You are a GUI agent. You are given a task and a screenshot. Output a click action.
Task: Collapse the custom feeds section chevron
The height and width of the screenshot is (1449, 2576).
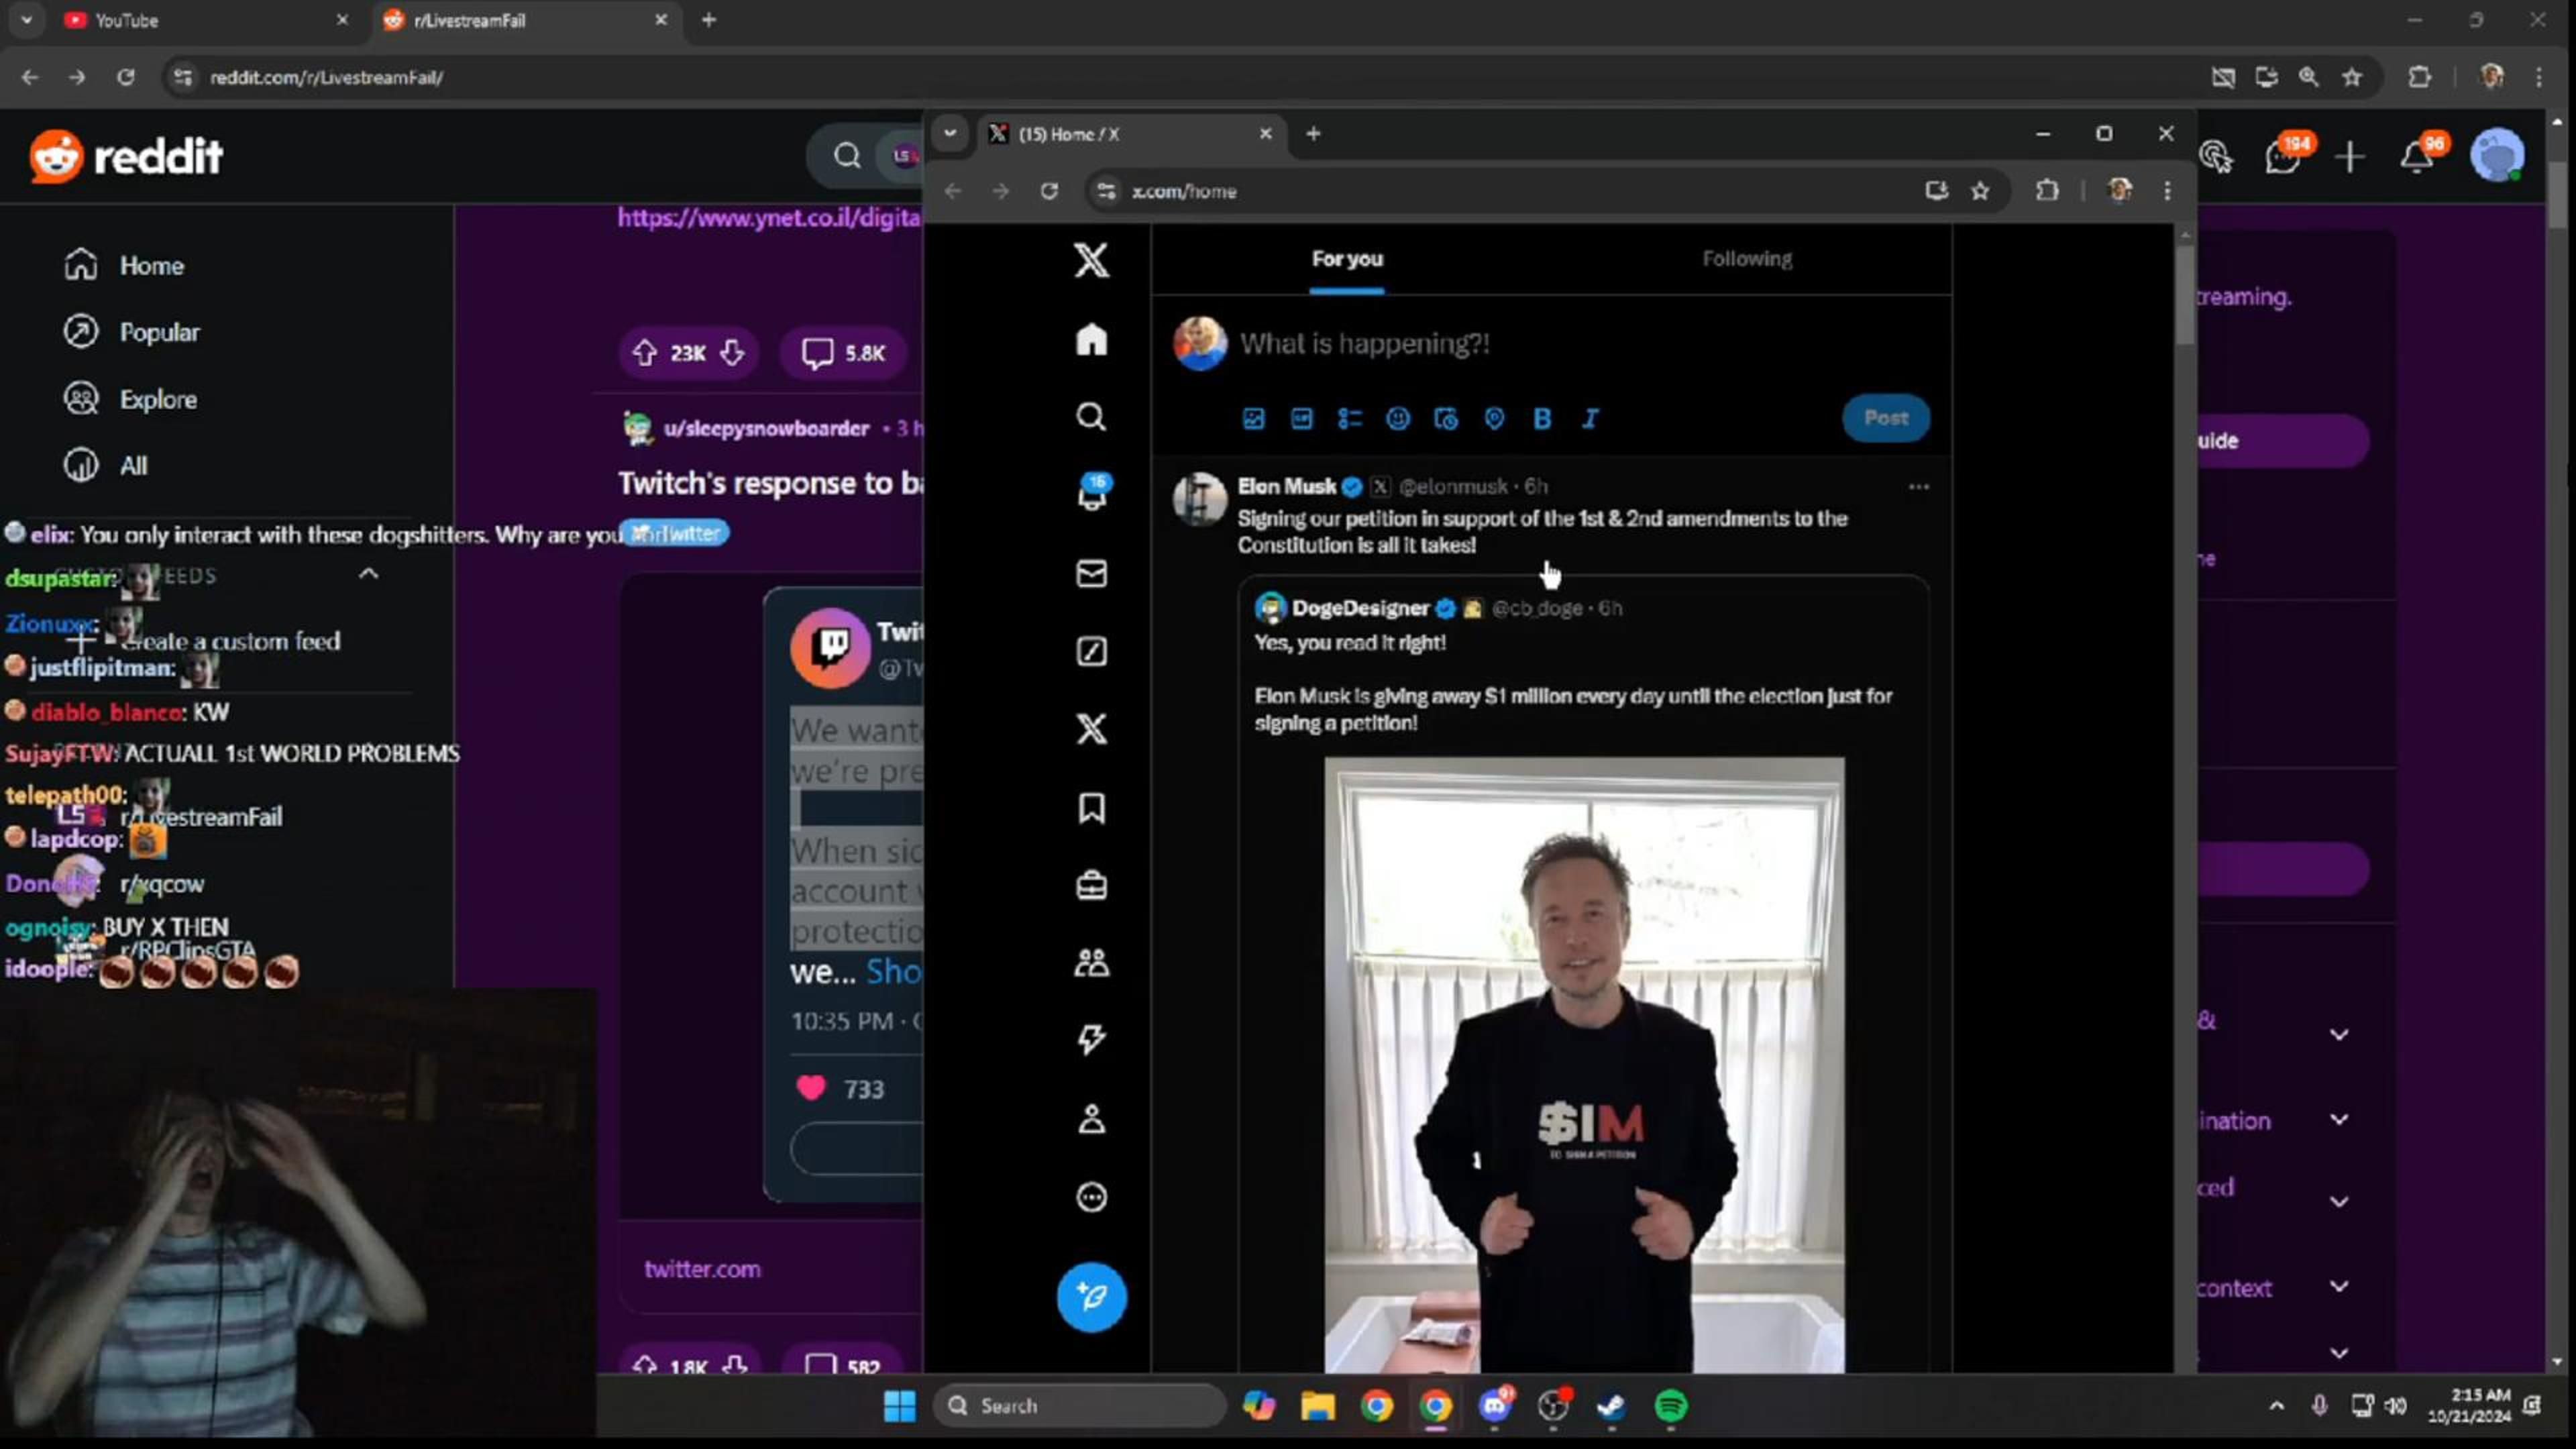click(368, 574)
